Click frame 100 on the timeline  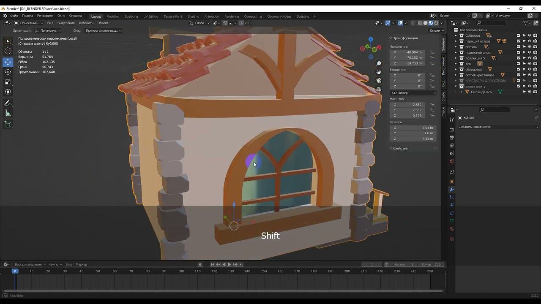[181, 271]
